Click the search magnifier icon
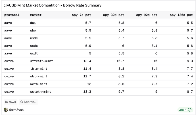Screen dimensions: 196x116 [x=22, y=102]
